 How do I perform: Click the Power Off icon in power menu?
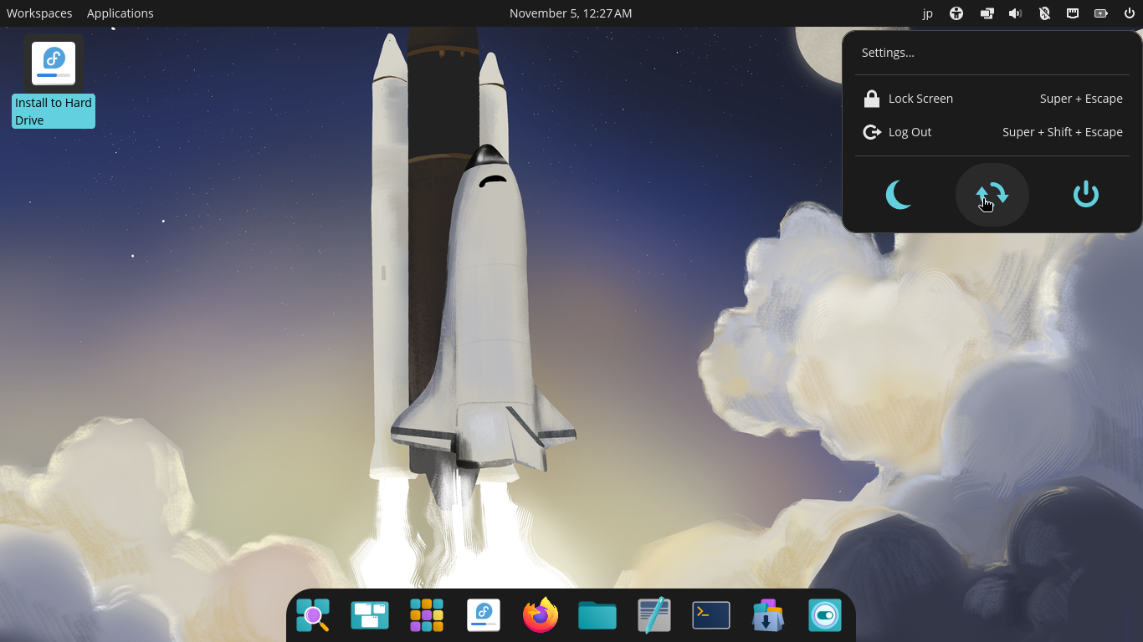click(1086, 195)
